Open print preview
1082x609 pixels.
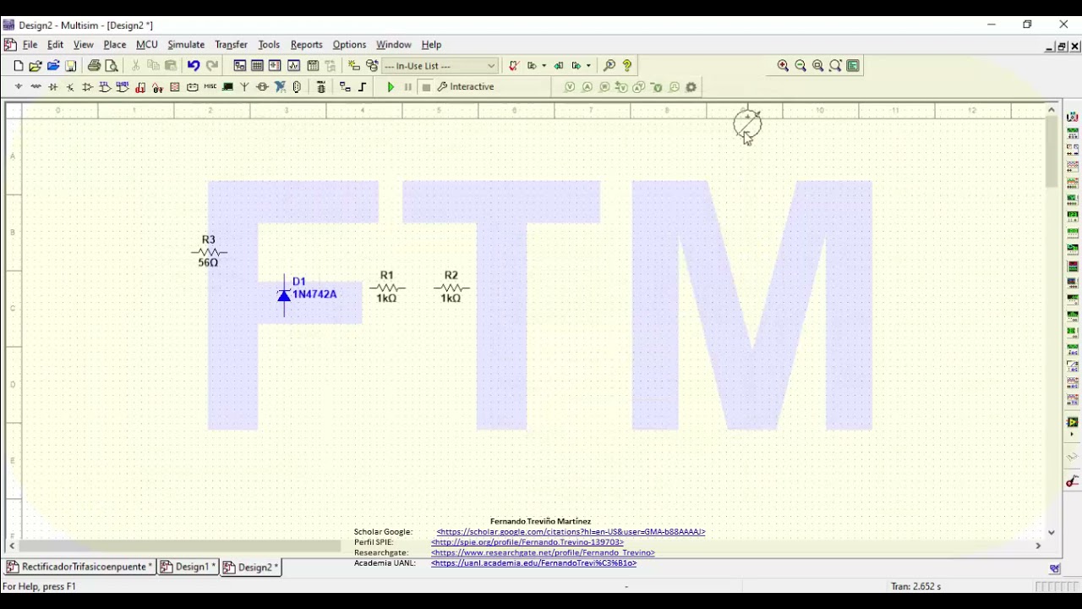click(112, 66)
